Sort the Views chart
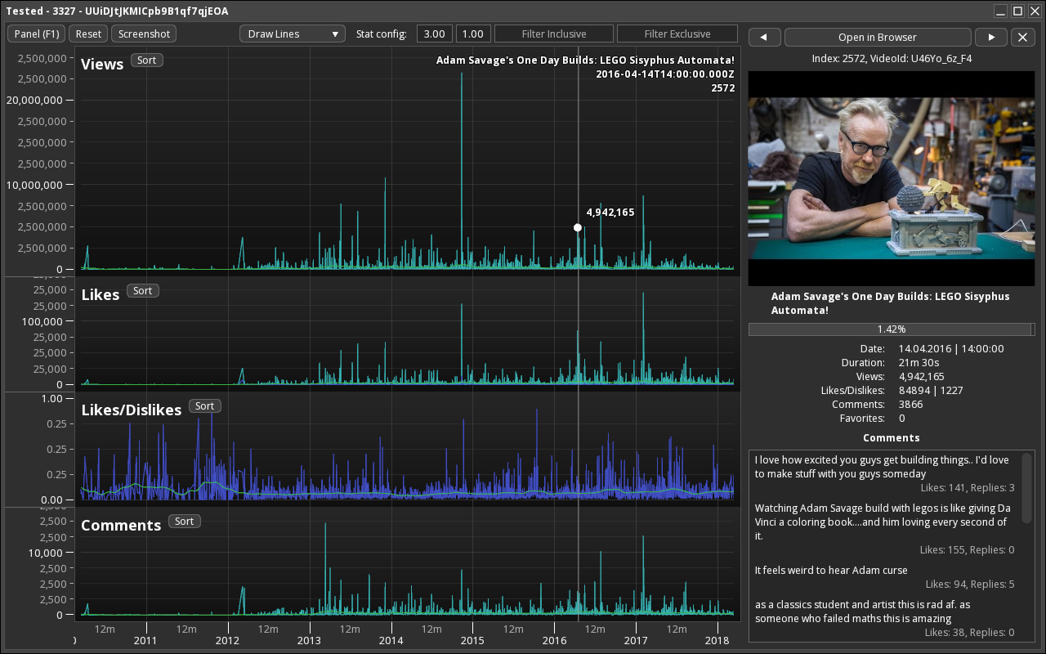This screenshot has height=654, width=1046. pos(146,60)
